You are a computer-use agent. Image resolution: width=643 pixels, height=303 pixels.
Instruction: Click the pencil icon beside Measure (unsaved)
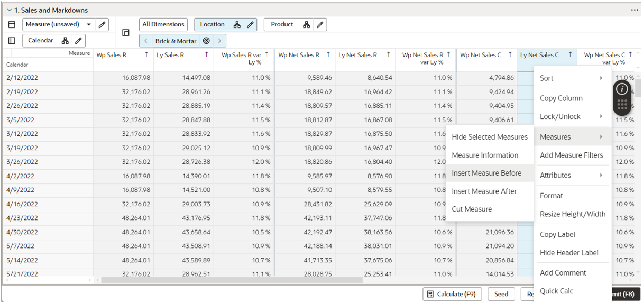tap(102, 24)
